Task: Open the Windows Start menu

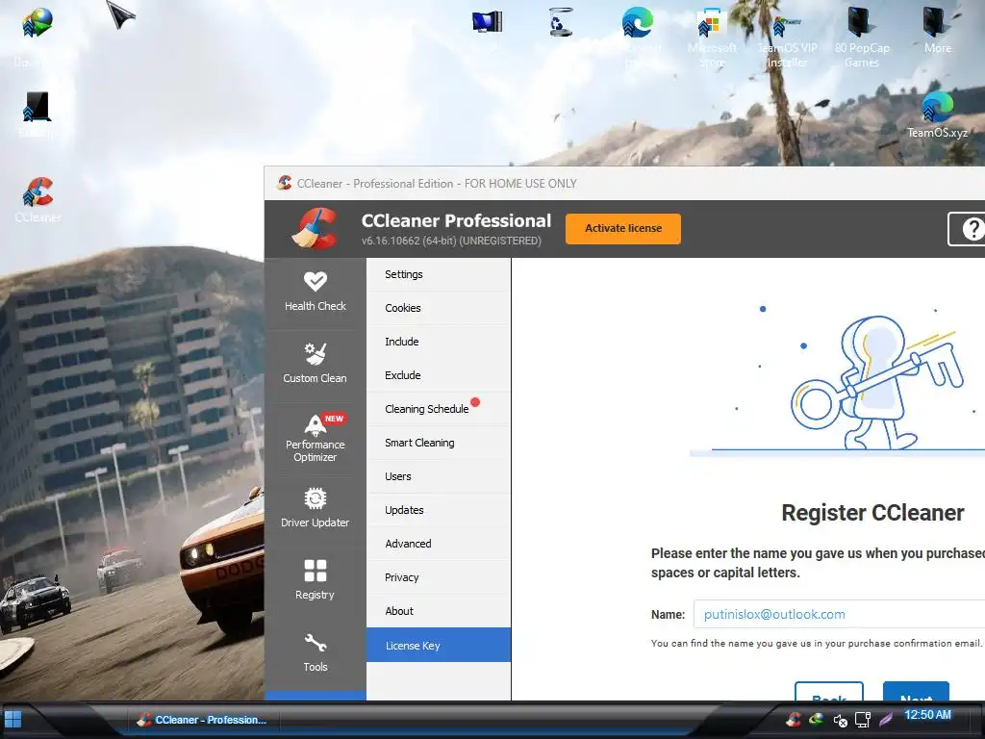Action: (x=13, y=719)
